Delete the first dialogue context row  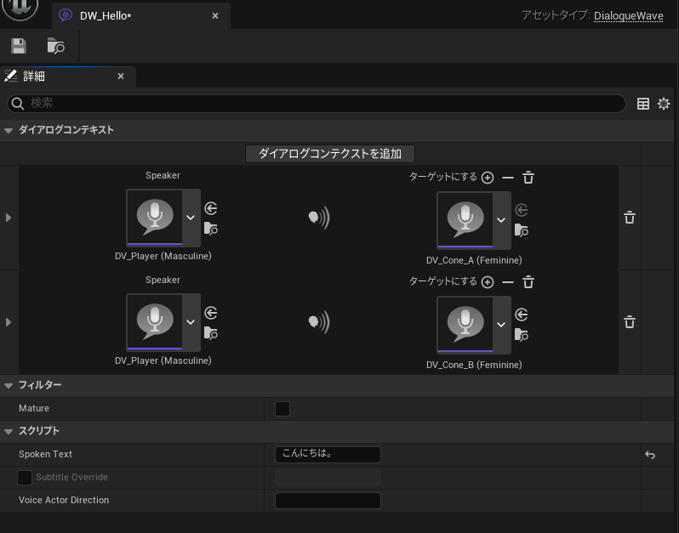pos(630,217)
